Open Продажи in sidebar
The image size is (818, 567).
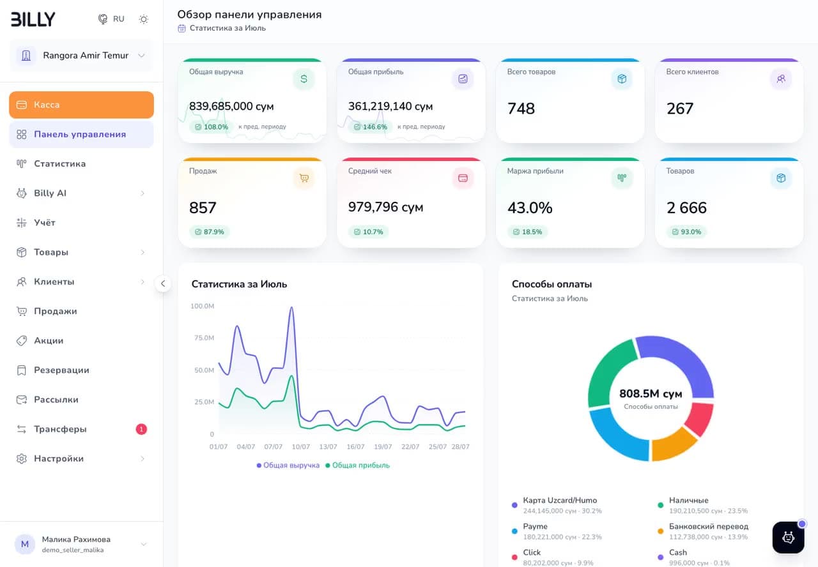click(x=81, y=311)
